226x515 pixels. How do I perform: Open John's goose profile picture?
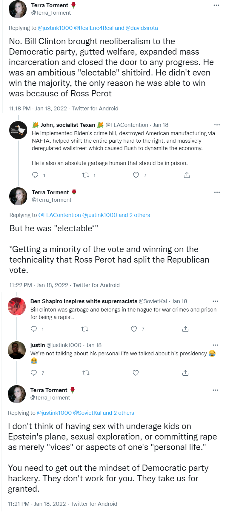pyautogui.click(x=18, y=130)
